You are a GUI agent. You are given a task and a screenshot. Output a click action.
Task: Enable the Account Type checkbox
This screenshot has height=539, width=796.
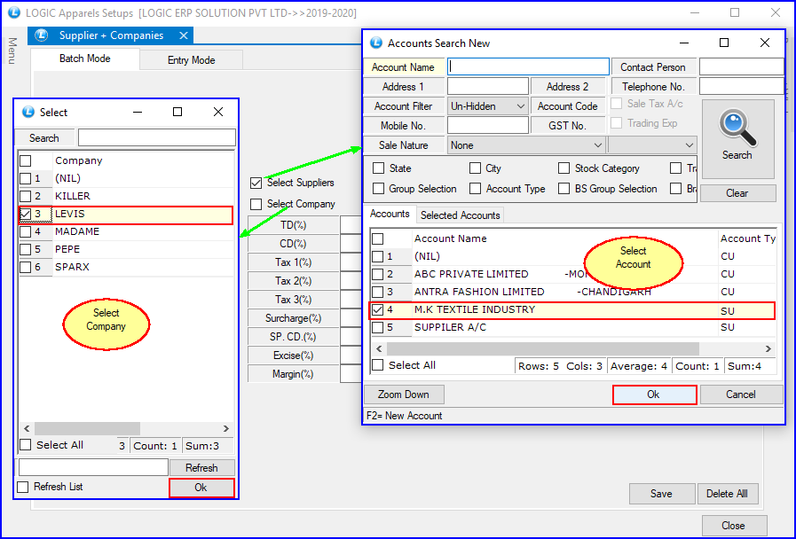[475, 189]
